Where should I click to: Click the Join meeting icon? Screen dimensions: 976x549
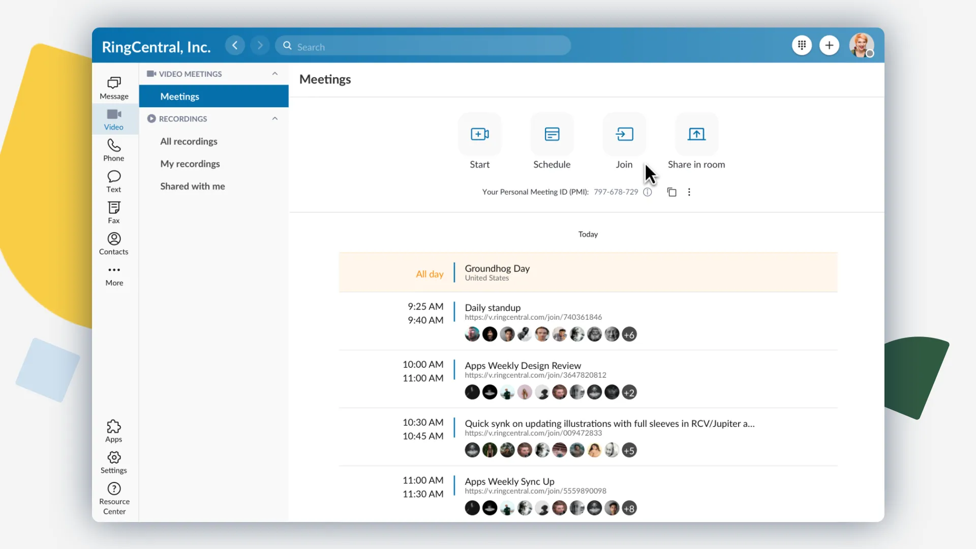[624, 134]
